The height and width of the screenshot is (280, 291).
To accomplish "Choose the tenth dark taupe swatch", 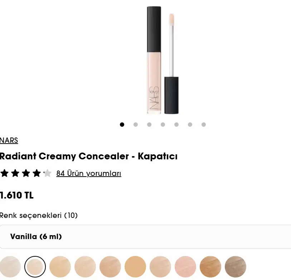I will (x=235, y=267).
